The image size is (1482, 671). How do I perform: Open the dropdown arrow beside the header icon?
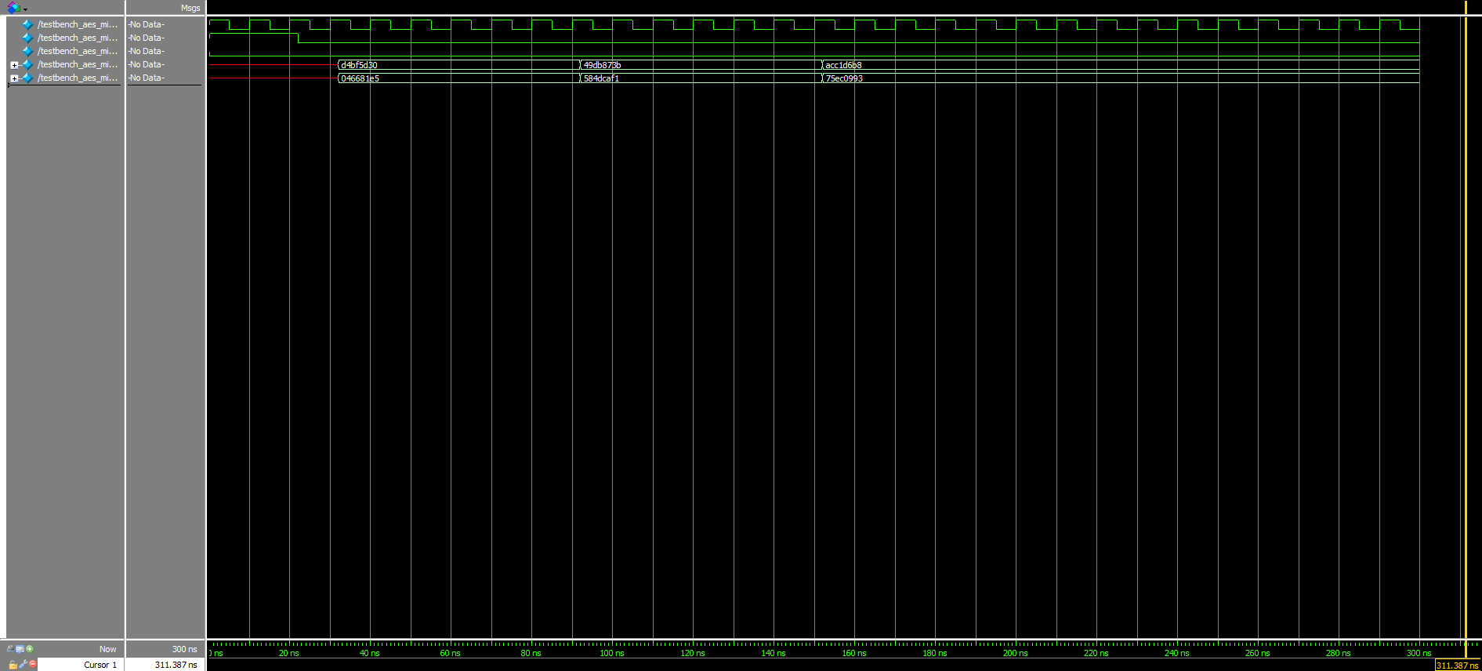pyautogui.click(x=26, y=9)
